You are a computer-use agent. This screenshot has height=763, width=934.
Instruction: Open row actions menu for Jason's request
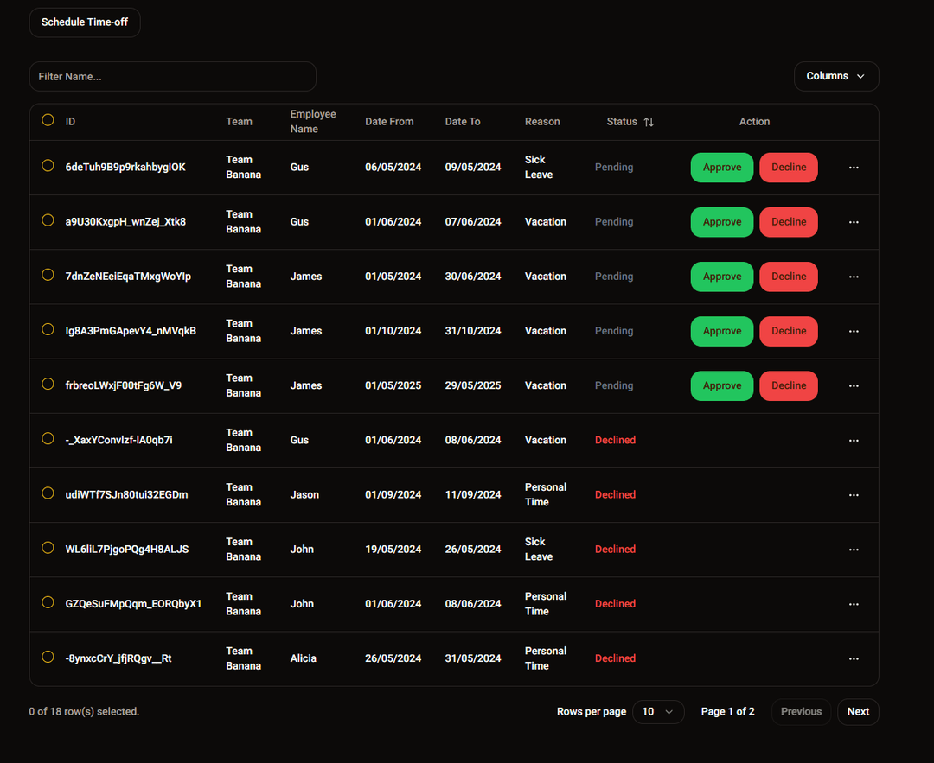pyautogui.click(x=854, y=495)
